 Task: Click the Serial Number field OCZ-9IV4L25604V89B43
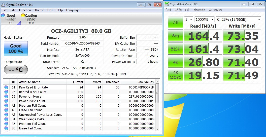[x=82, y=43]
